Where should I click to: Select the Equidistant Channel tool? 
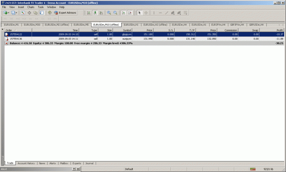click(173, 13)
